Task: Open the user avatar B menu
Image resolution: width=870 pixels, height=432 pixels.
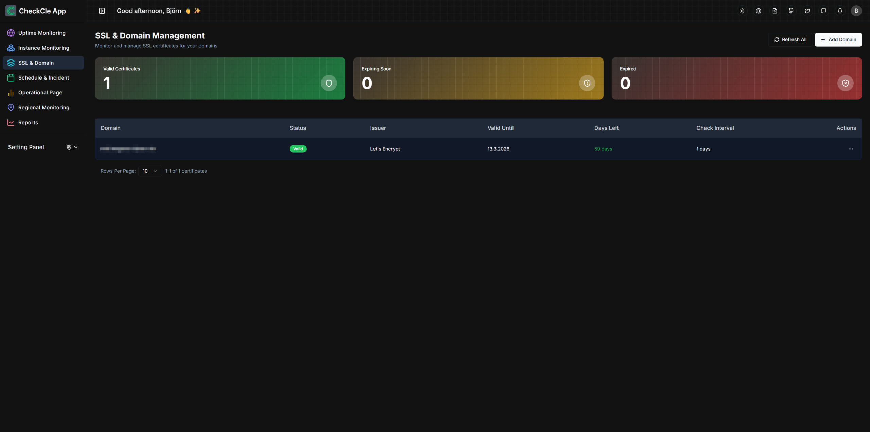Action: (856, 11)
